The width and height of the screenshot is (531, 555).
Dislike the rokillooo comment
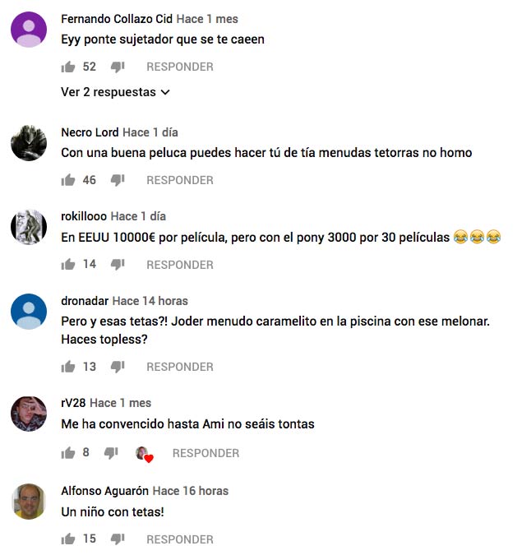118,265
